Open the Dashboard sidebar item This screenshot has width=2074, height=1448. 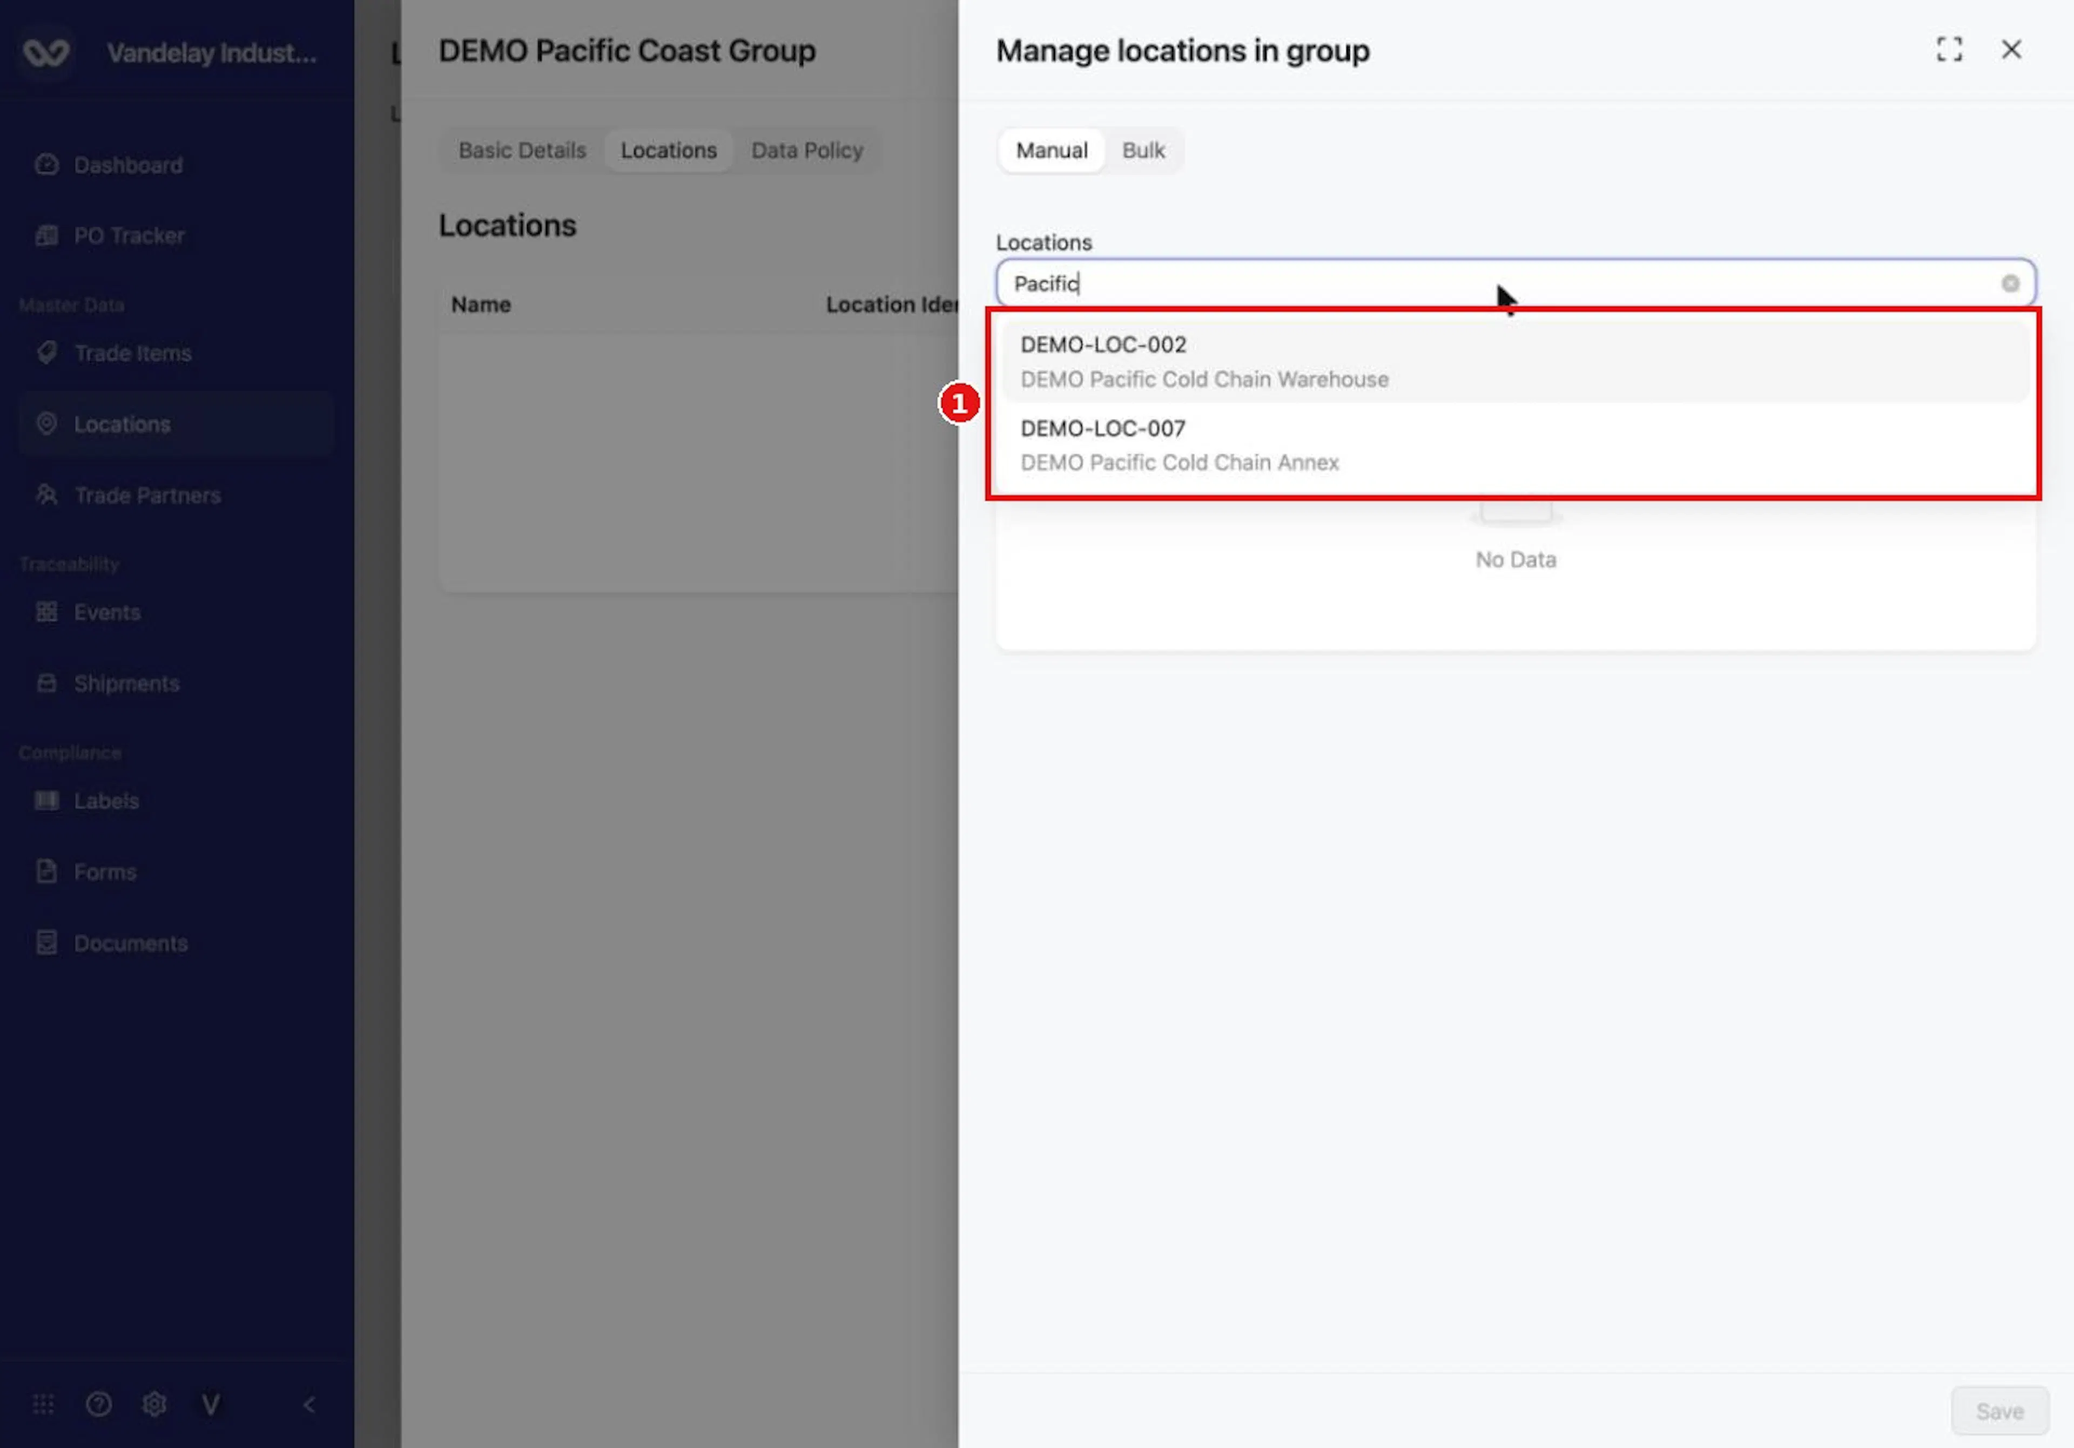pos(176,165)
